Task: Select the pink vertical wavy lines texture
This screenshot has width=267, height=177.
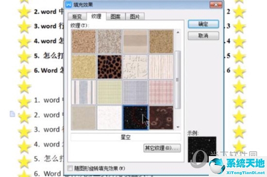Action: tap(161, 67)
